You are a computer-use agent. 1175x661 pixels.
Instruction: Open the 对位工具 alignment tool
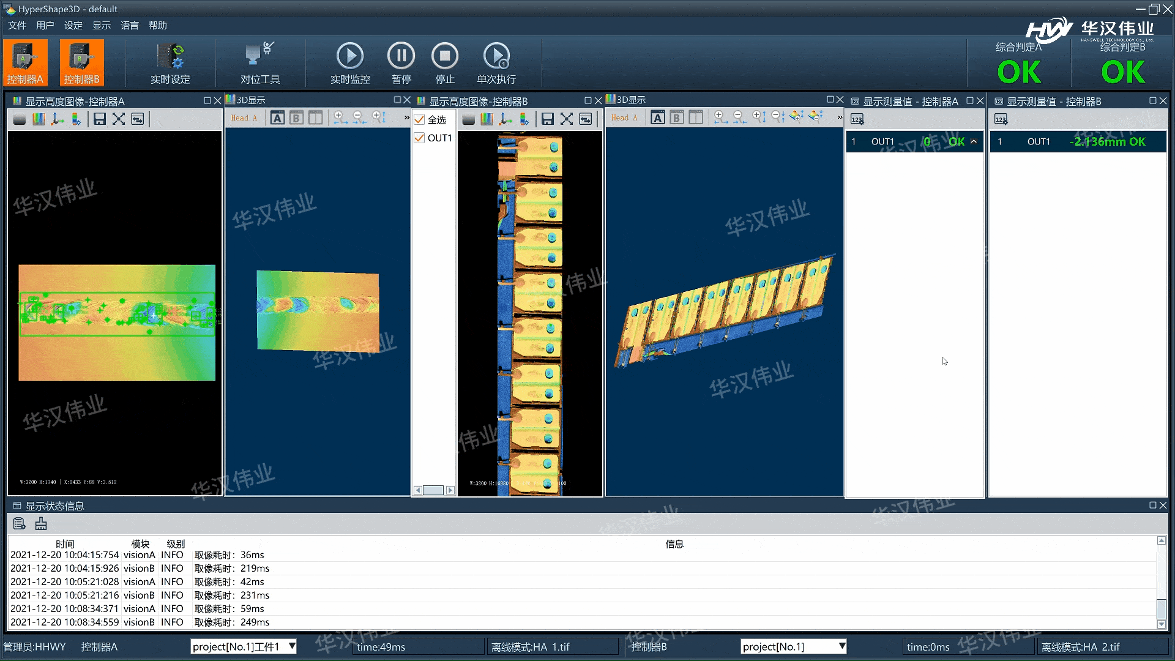(x=260, y=64)
